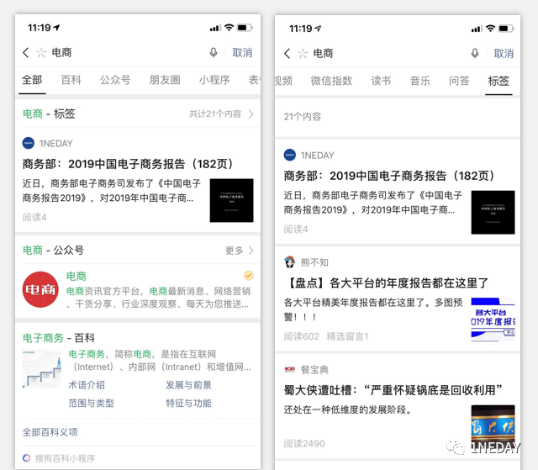Tap 21个内容 count text
The width and height of the screenshot is (538, 470).
point(303,117)
